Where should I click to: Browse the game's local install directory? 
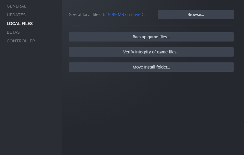click(x=196, y=15)
